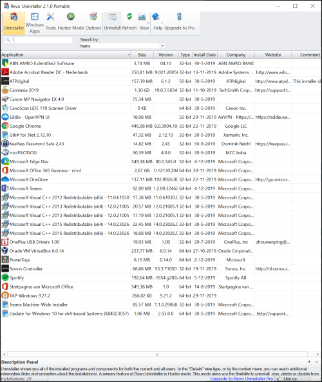The width and height of the screenshot is (322, 382).
Task: Select KeePass Password Safe icon
Action: click(5, 144)
